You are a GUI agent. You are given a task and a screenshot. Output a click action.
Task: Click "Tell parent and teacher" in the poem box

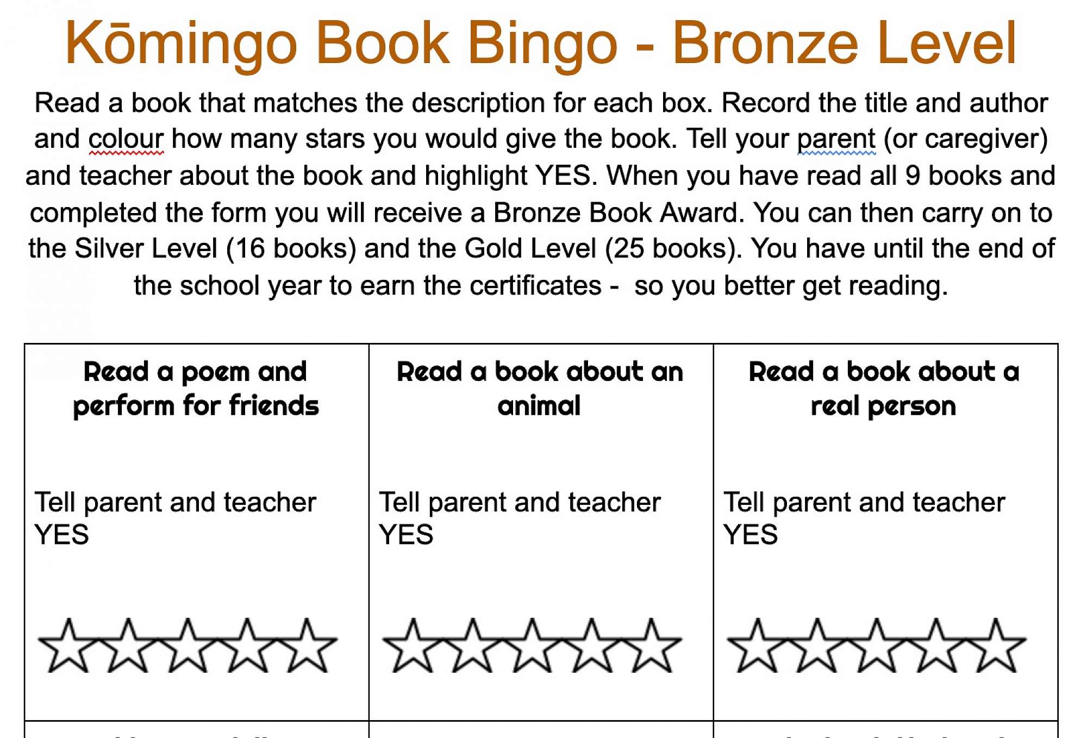point(175,502)
